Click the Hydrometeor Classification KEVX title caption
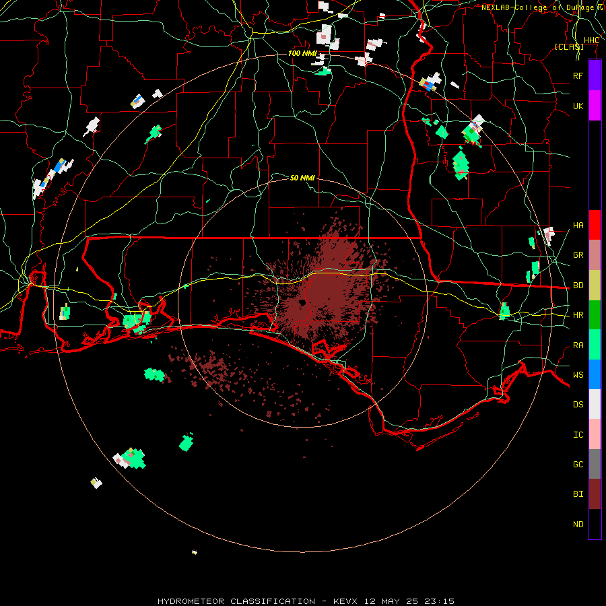 click(x=306, y=601)
